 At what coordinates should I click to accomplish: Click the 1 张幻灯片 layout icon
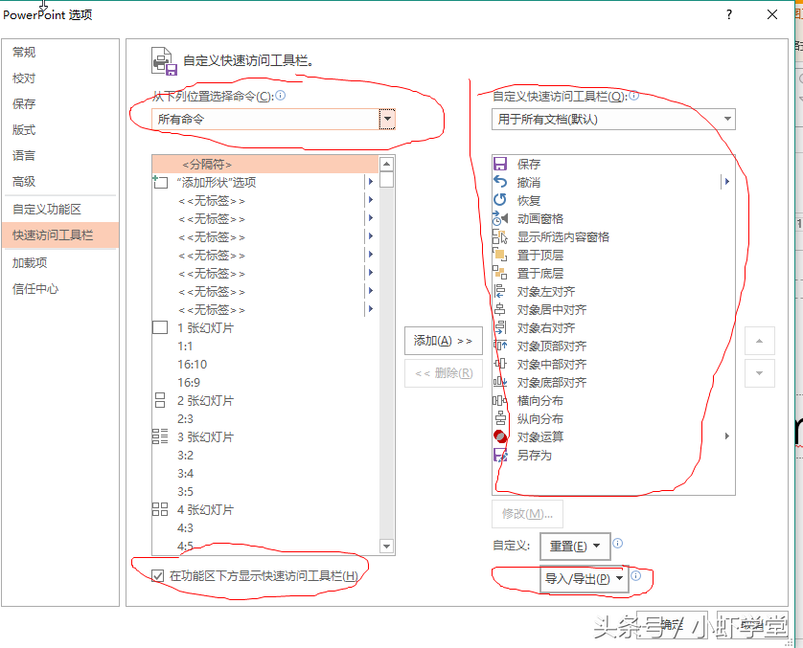tap(160, 327)
